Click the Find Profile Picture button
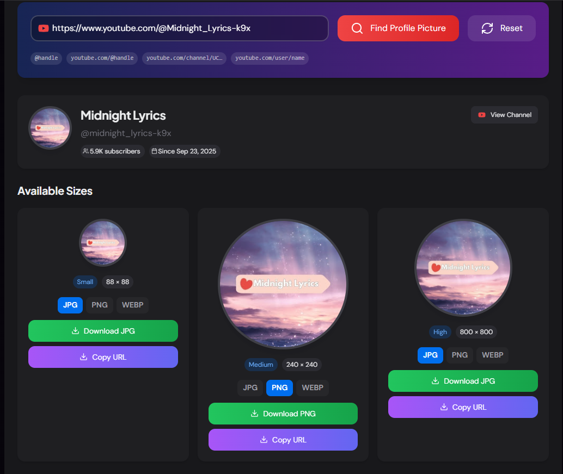This screenshot has width=563, height=474. 398,28
